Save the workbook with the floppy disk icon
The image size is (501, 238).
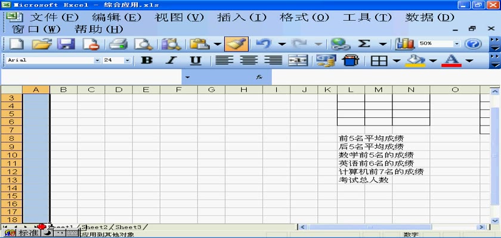pyautogui.click(x=65, y=44)
